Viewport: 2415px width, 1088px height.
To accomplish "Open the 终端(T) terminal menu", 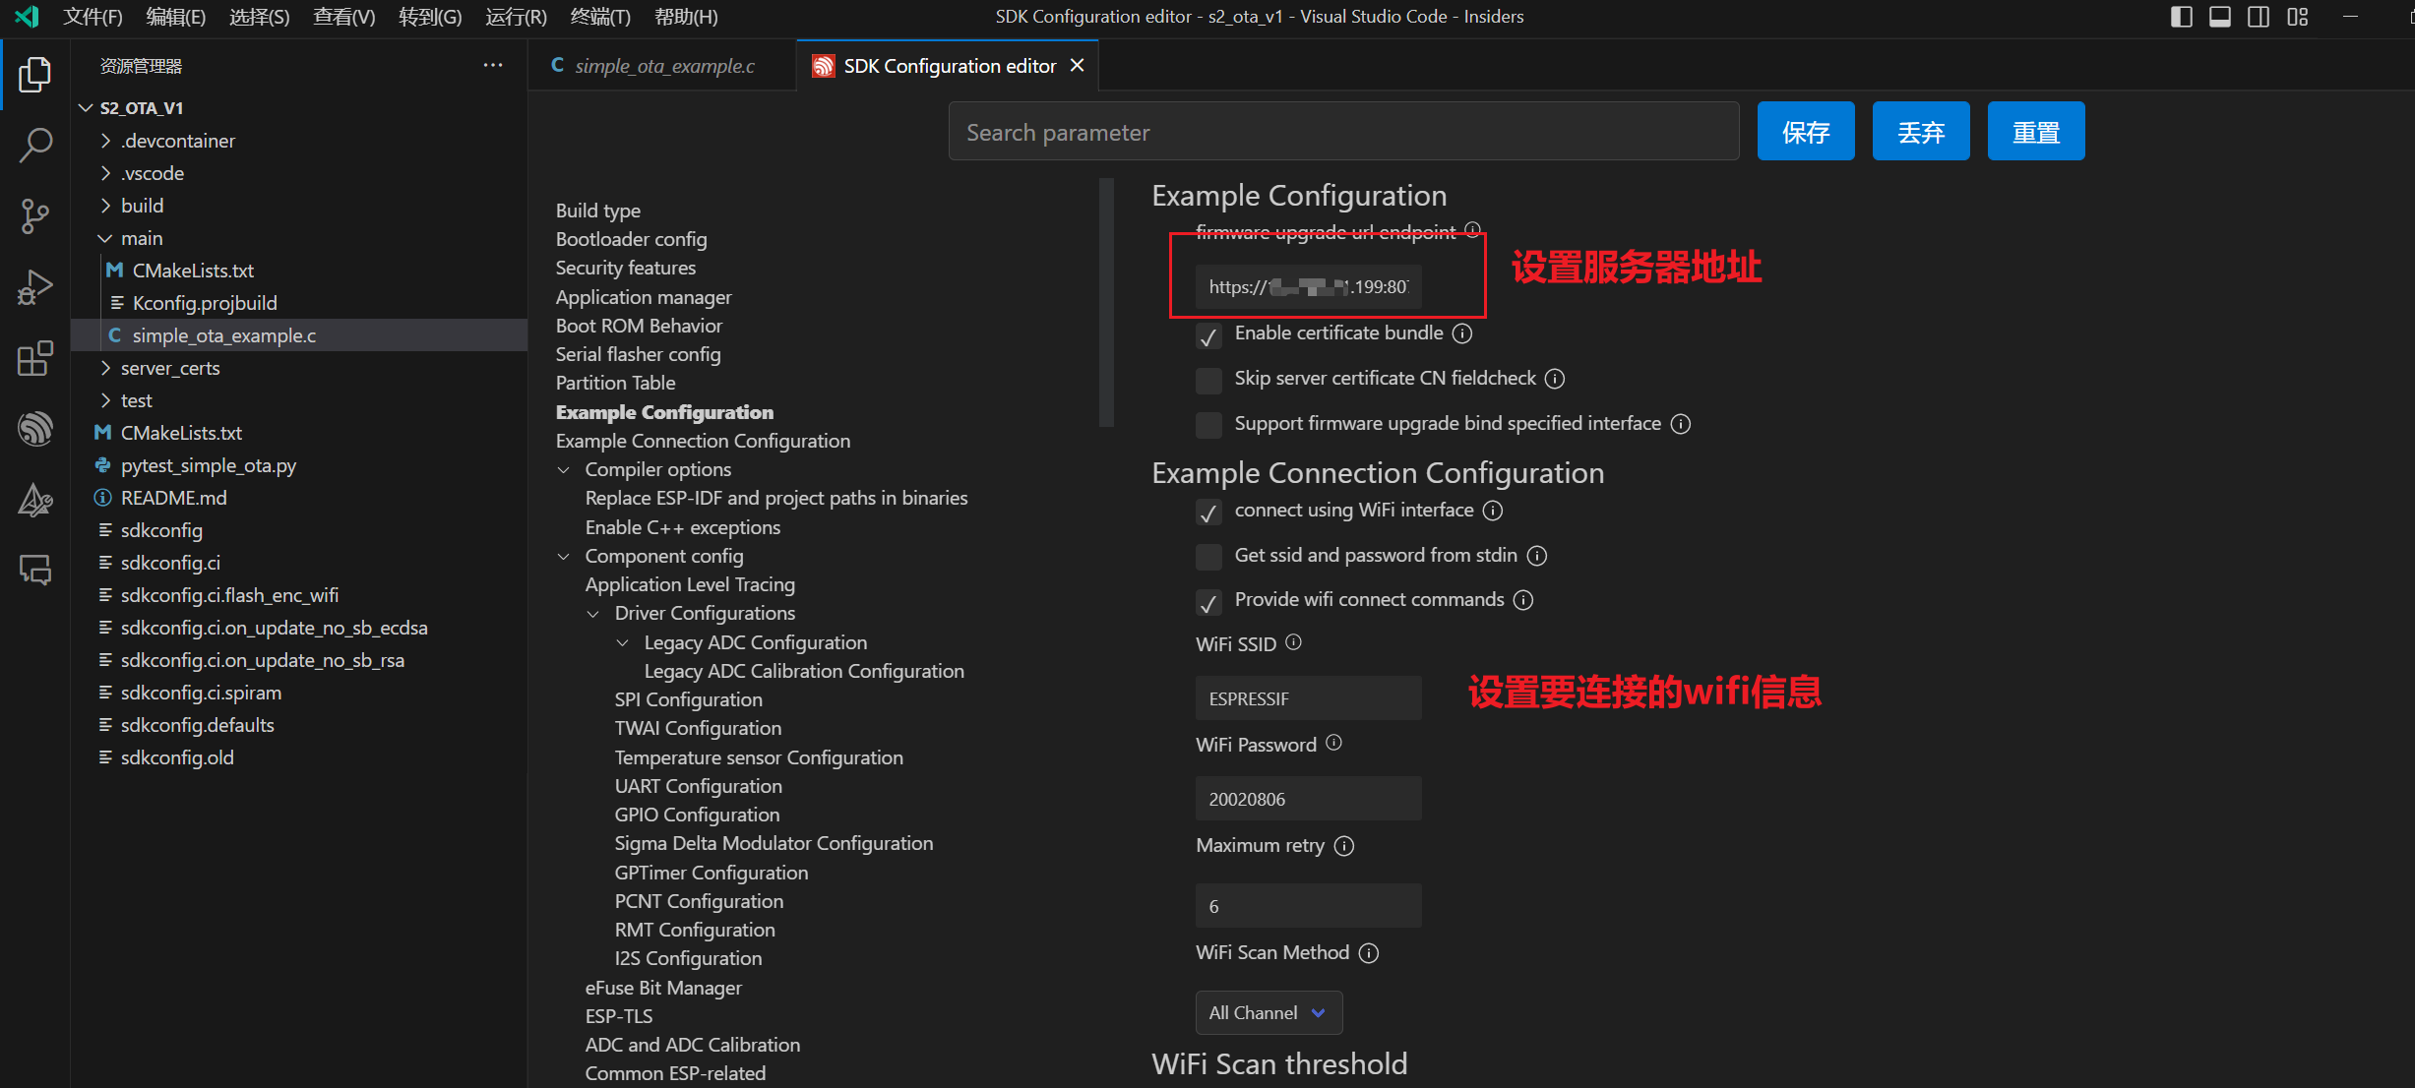I will (x=600, y=17).
